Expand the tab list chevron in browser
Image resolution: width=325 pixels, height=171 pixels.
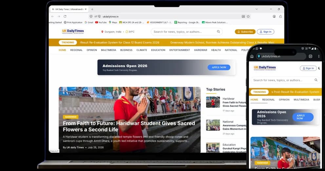pos(257,9)
